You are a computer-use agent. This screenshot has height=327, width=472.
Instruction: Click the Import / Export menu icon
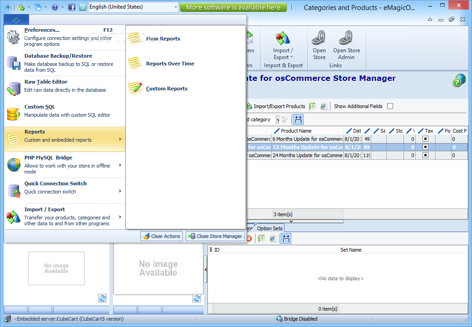[x=14, y=217]
